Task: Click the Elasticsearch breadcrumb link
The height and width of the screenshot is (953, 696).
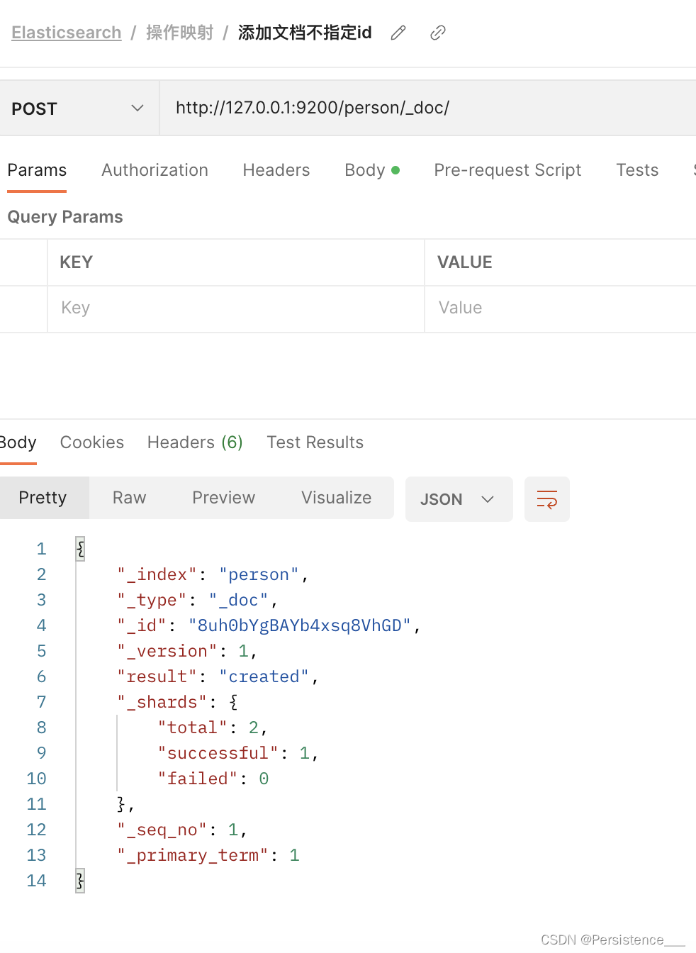Action: pyautogui.click(x=67, y=33)
